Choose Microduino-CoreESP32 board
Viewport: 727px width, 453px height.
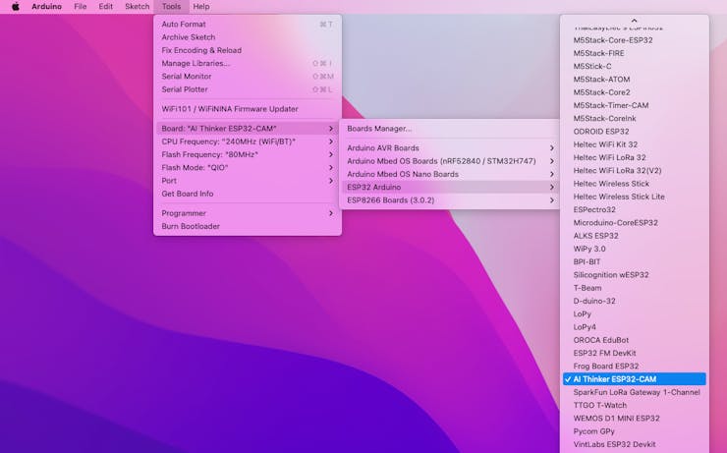[x=635, y=222]
